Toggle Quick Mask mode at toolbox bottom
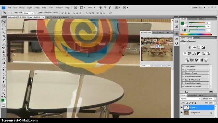 point(4,106)
